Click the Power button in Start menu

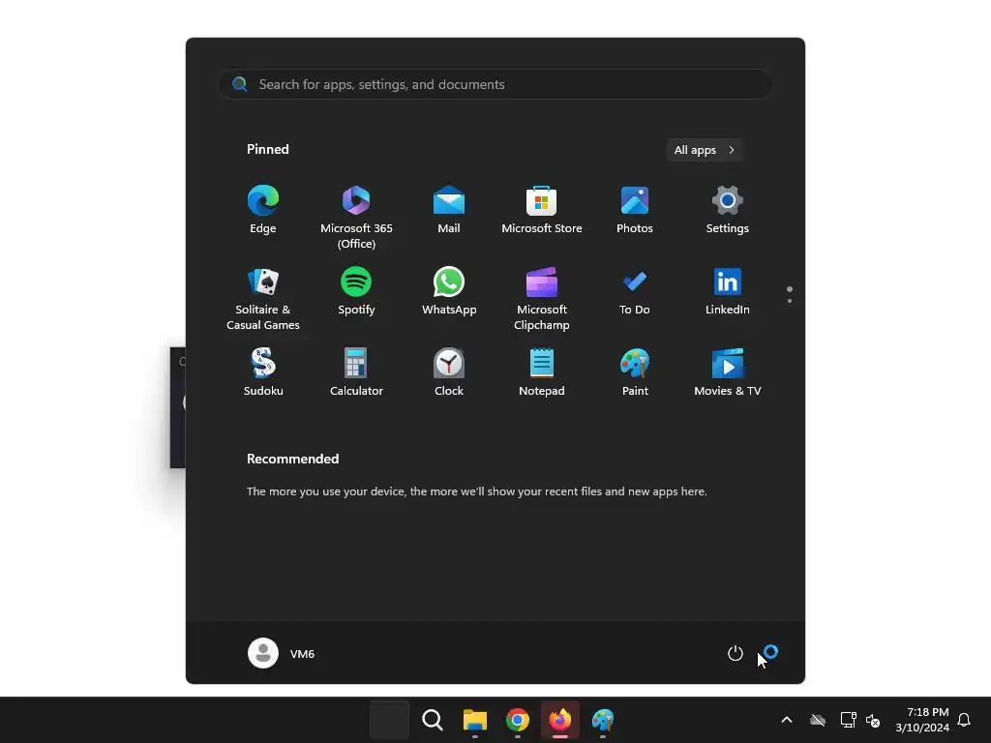tap(736, 653)
